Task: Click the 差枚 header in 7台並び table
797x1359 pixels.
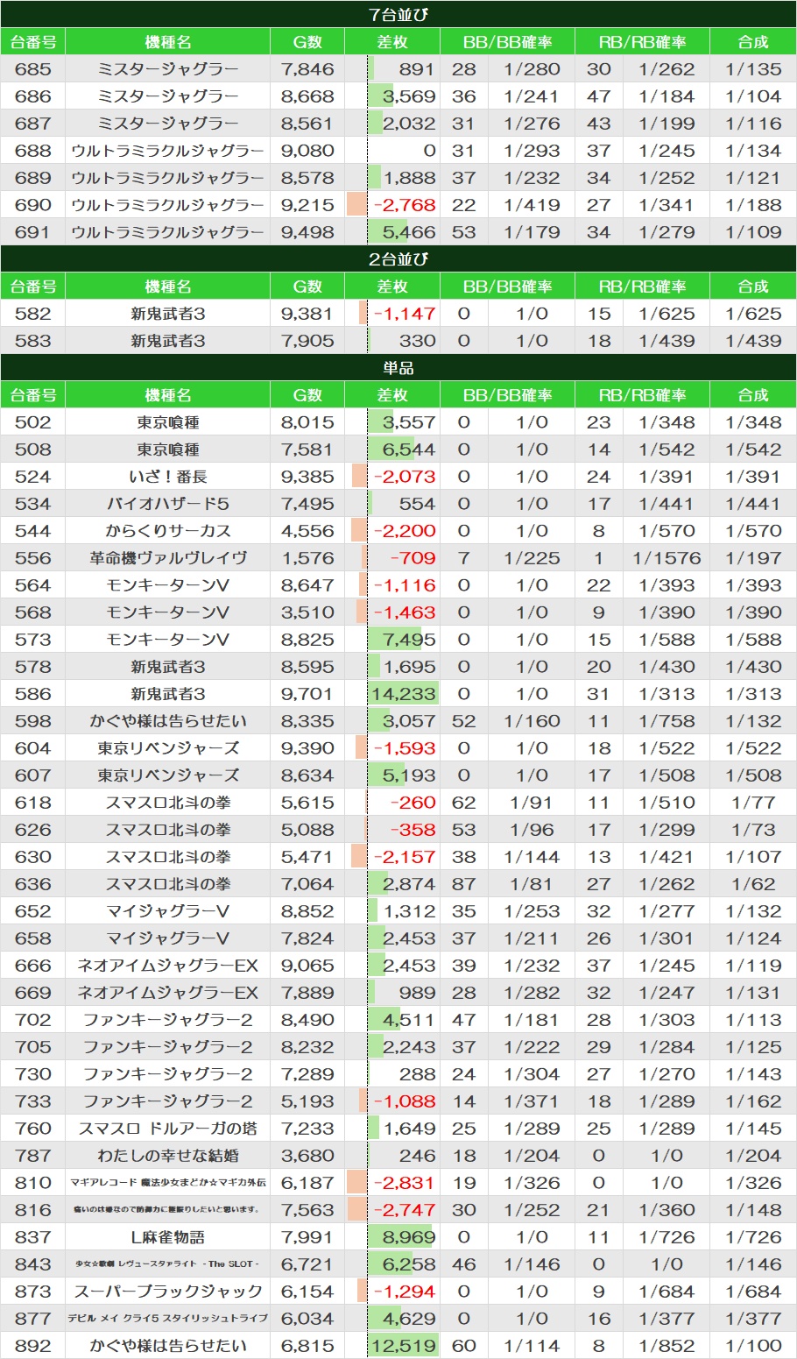Action: 391,42
